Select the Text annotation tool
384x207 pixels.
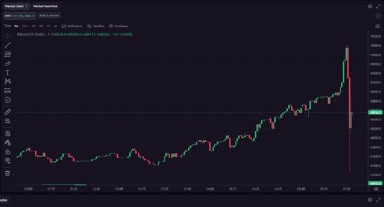click(x=8, y=72)
